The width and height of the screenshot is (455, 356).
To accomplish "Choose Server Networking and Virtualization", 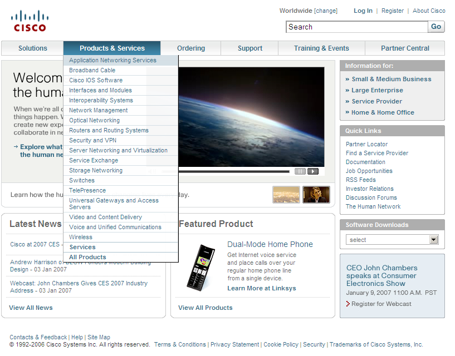I will click(121, 150).
